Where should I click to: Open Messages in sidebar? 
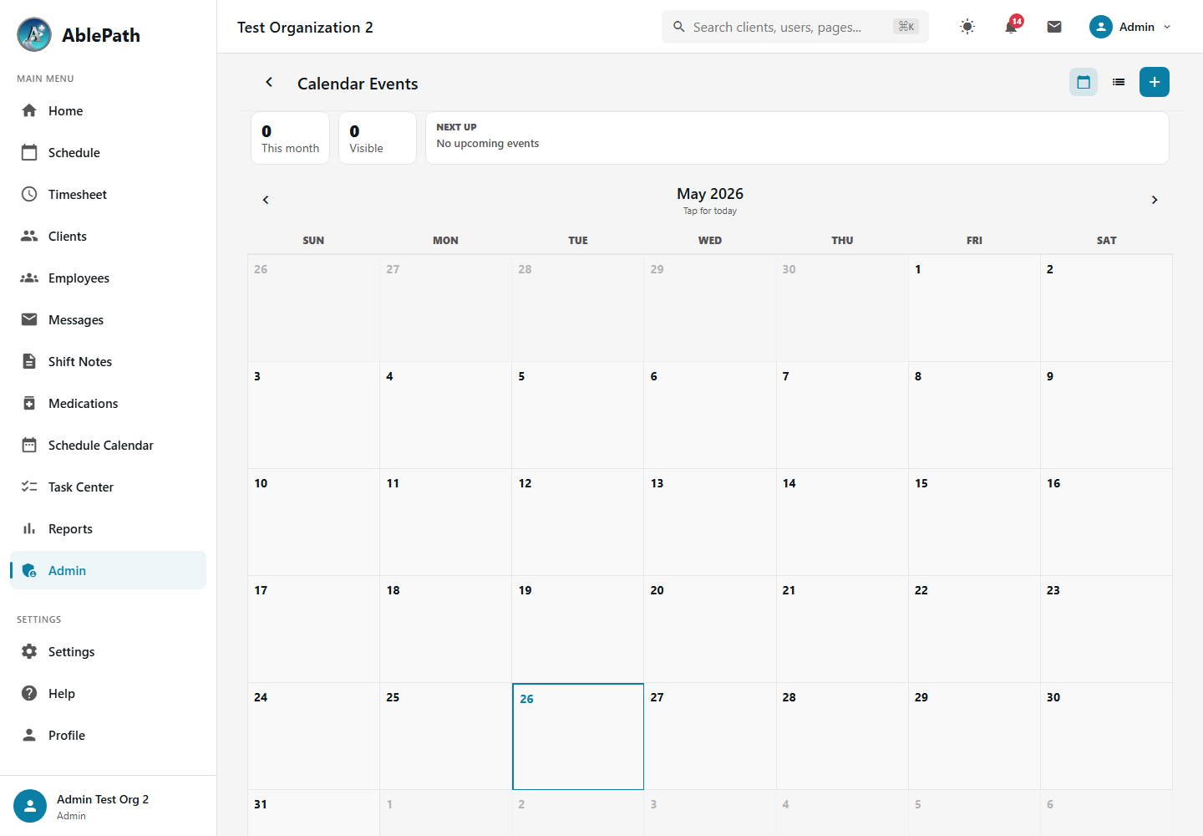click(108, 319)
